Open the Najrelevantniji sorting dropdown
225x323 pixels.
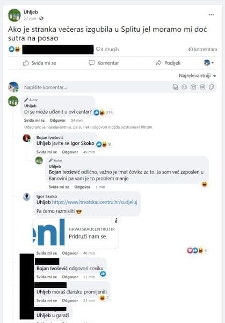coord(197,75)
